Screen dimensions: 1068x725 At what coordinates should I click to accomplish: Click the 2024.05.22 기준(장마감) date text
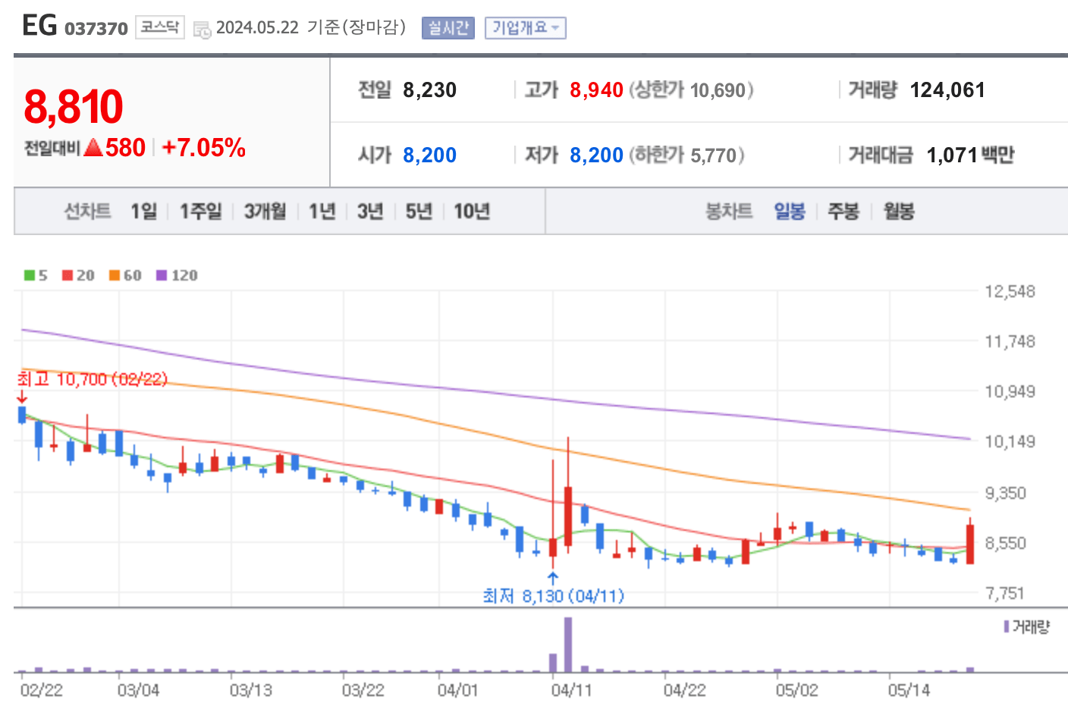[x=311, y=28]
